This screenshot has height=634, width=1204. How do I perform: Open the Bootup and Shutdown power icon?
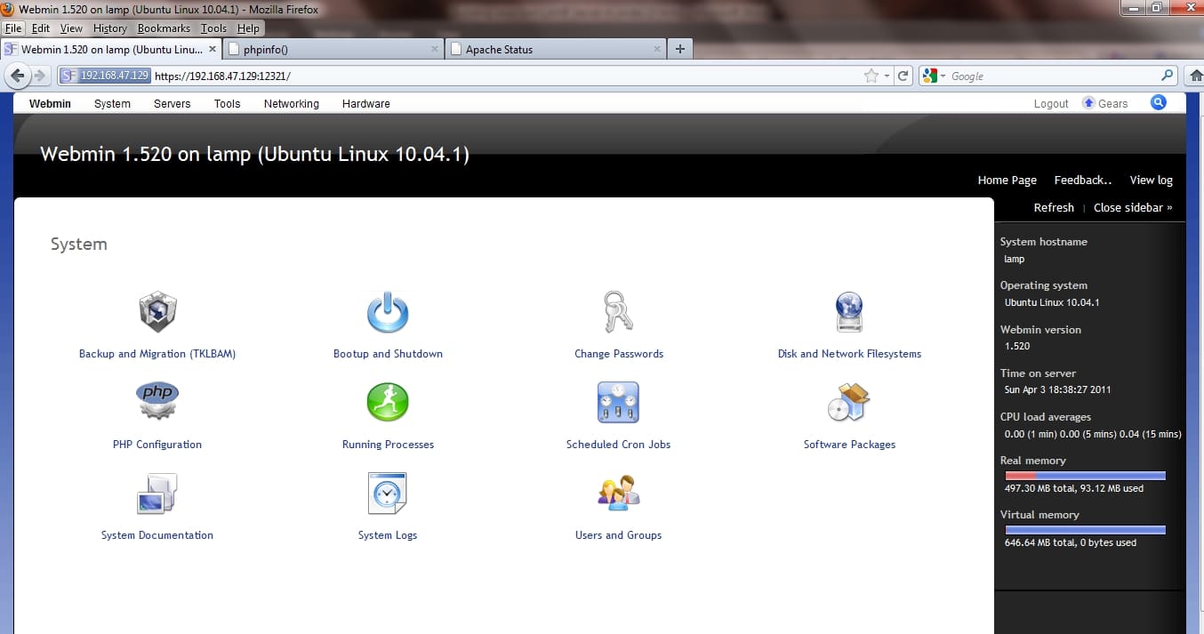pos(388,313)
